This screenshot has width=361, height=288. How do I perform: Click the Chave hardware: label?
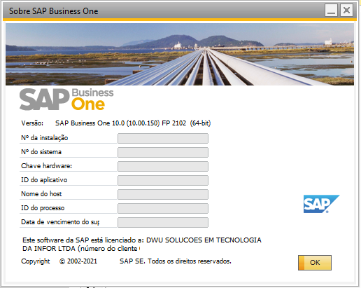coord(46,166)
